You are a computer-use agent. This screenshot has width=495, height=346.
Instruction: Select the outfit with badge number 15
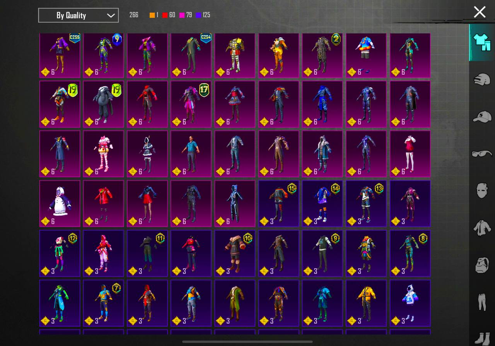(x=278, y=203)
